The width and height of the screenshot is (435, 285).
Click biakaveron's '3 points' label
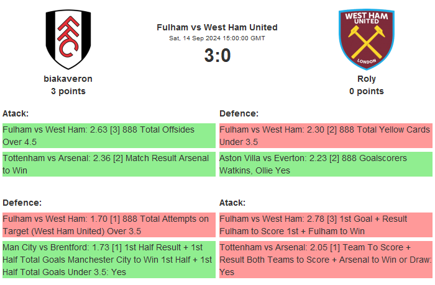tap(68, 91)
